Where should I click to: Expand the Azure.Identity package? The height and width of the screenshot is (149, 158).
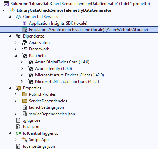(x=21, y=69)
